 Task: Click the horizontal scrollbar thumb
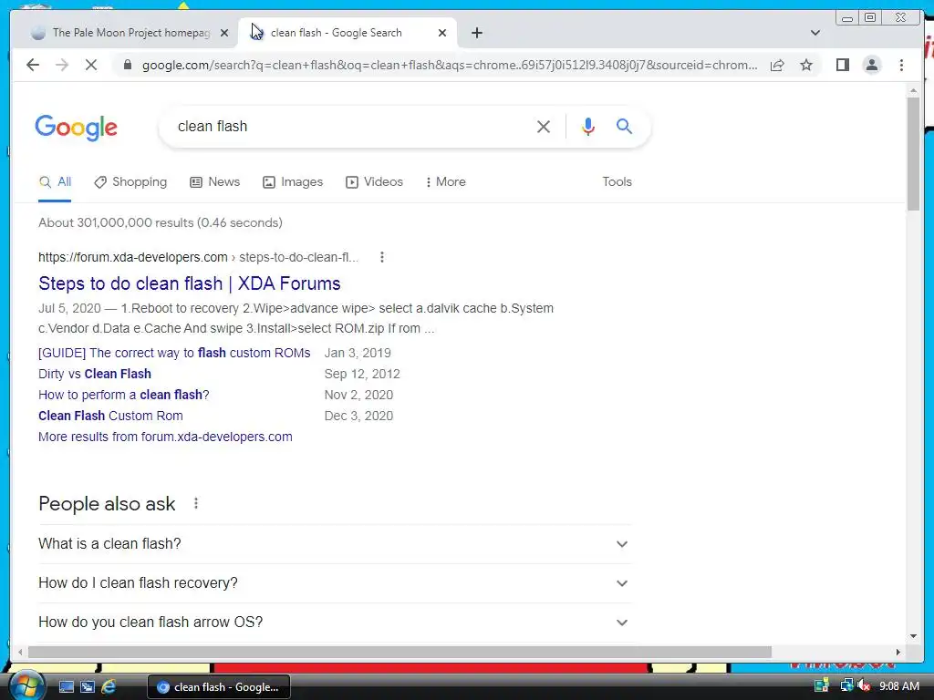(x=400, y=653)
